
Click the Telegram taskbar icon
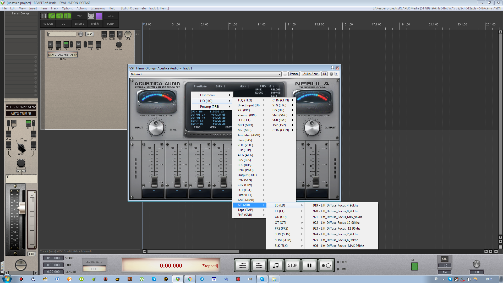202,279
